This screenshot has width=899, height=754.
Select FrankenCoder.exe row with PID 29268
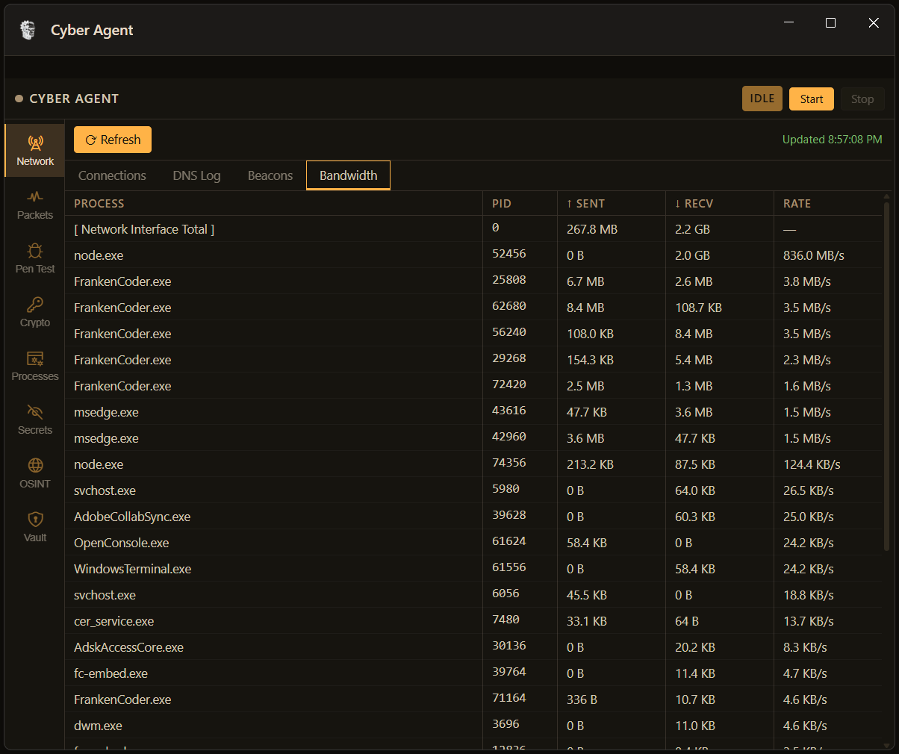[473, 360]
